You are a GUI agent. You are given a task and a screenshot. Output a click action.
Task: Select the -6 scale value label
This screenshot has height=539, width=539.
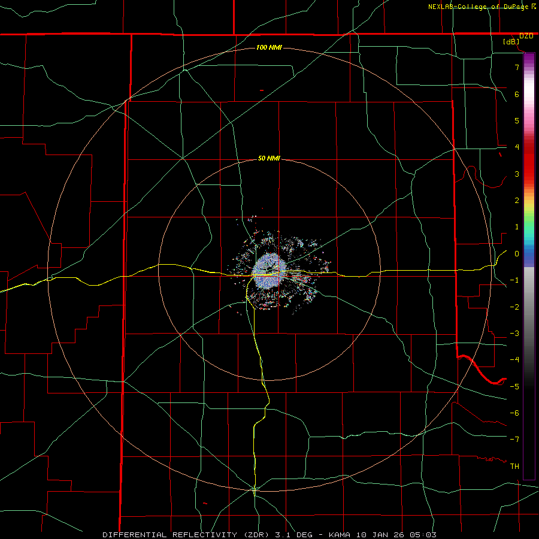pos(514,413)
